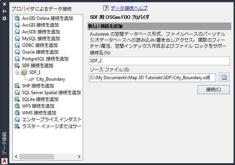Screen dimensions: 235x165
Task: Click the help question mark icon
Action: 106,8
